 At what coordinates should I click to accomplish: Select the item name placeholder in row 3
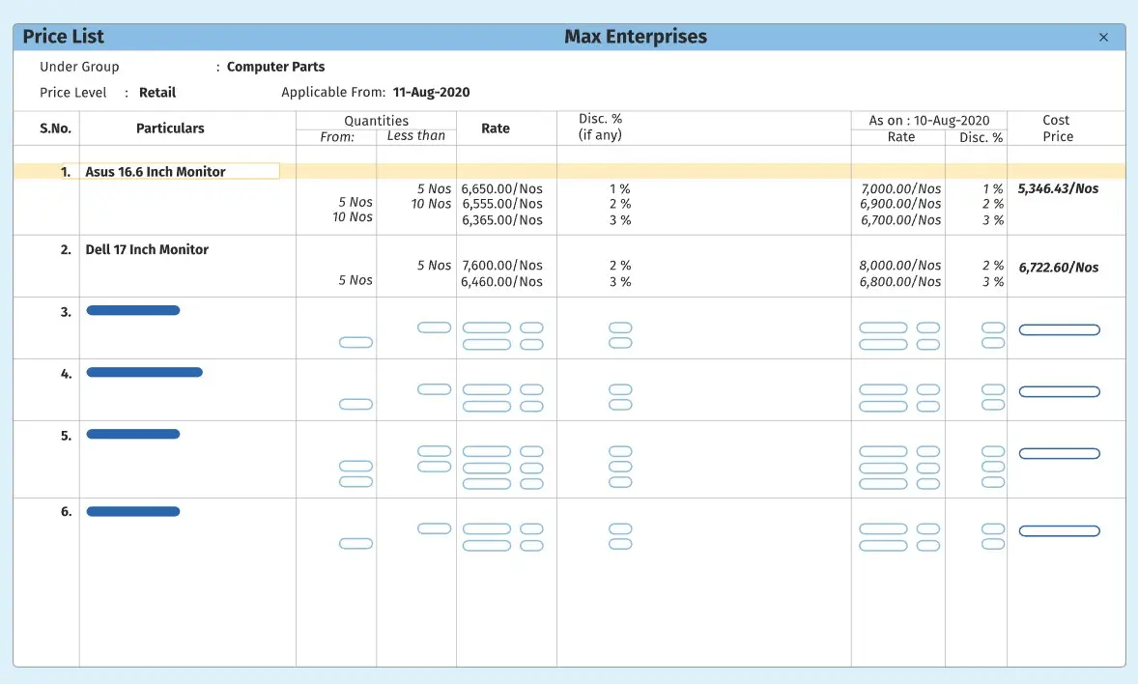click(x=133, y=310)
